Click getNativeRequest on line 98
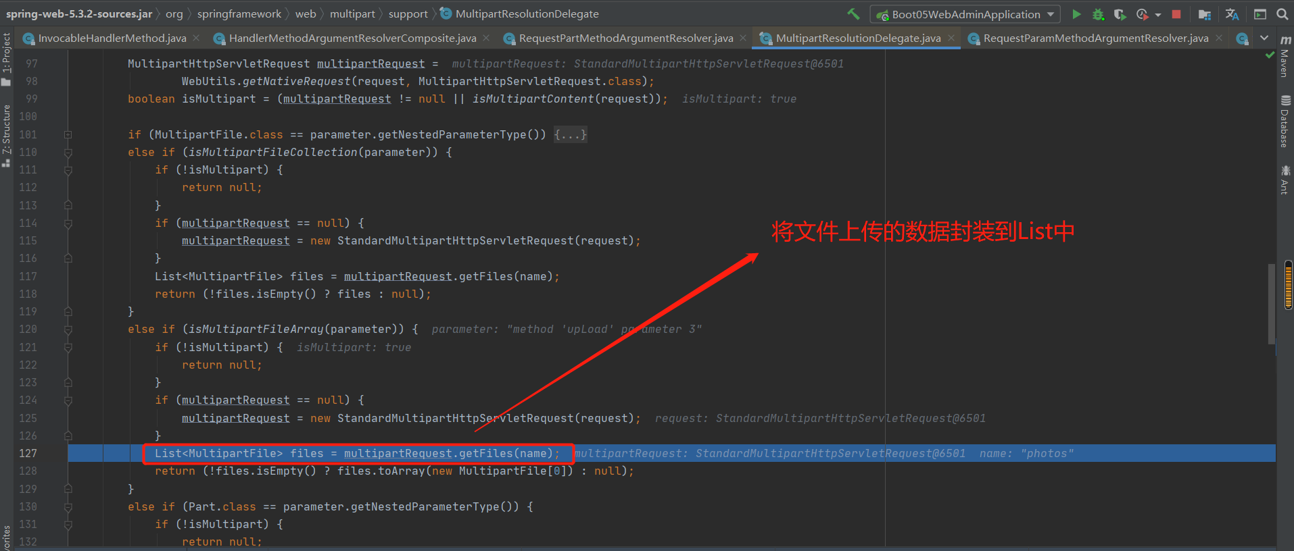Image resolution: width=1294 pixels, height=551 pixels. (296, 81)
